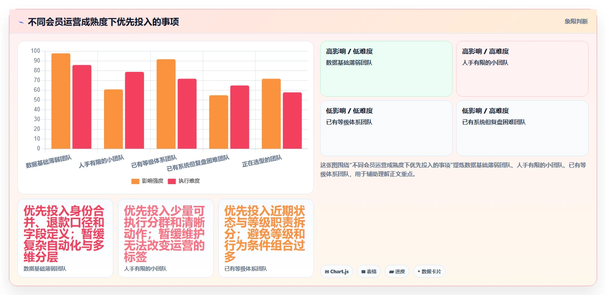The image size is (606, 295).
Task: Click the red bar for 已有等级体系团队
Action: tap(187, 114)
